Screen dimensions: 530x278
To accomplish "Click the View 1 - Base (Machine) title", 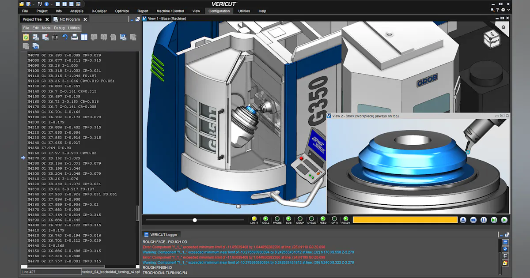I will click(x=167, y=19).
